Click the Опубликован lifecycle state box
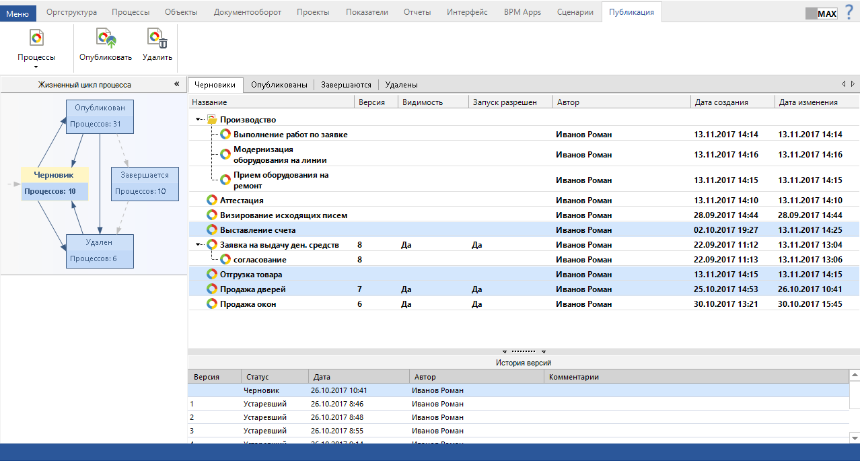 click(100, 116)
